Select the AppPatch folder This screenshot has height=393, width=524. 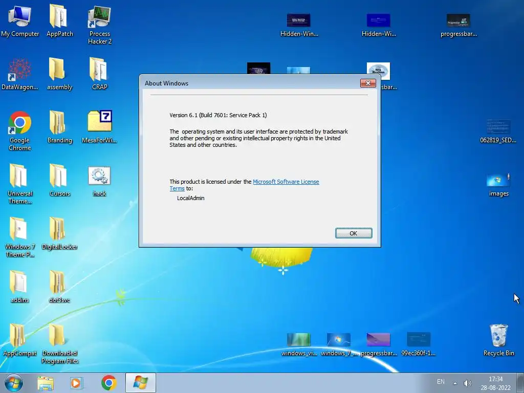click(x=59, y=20)
